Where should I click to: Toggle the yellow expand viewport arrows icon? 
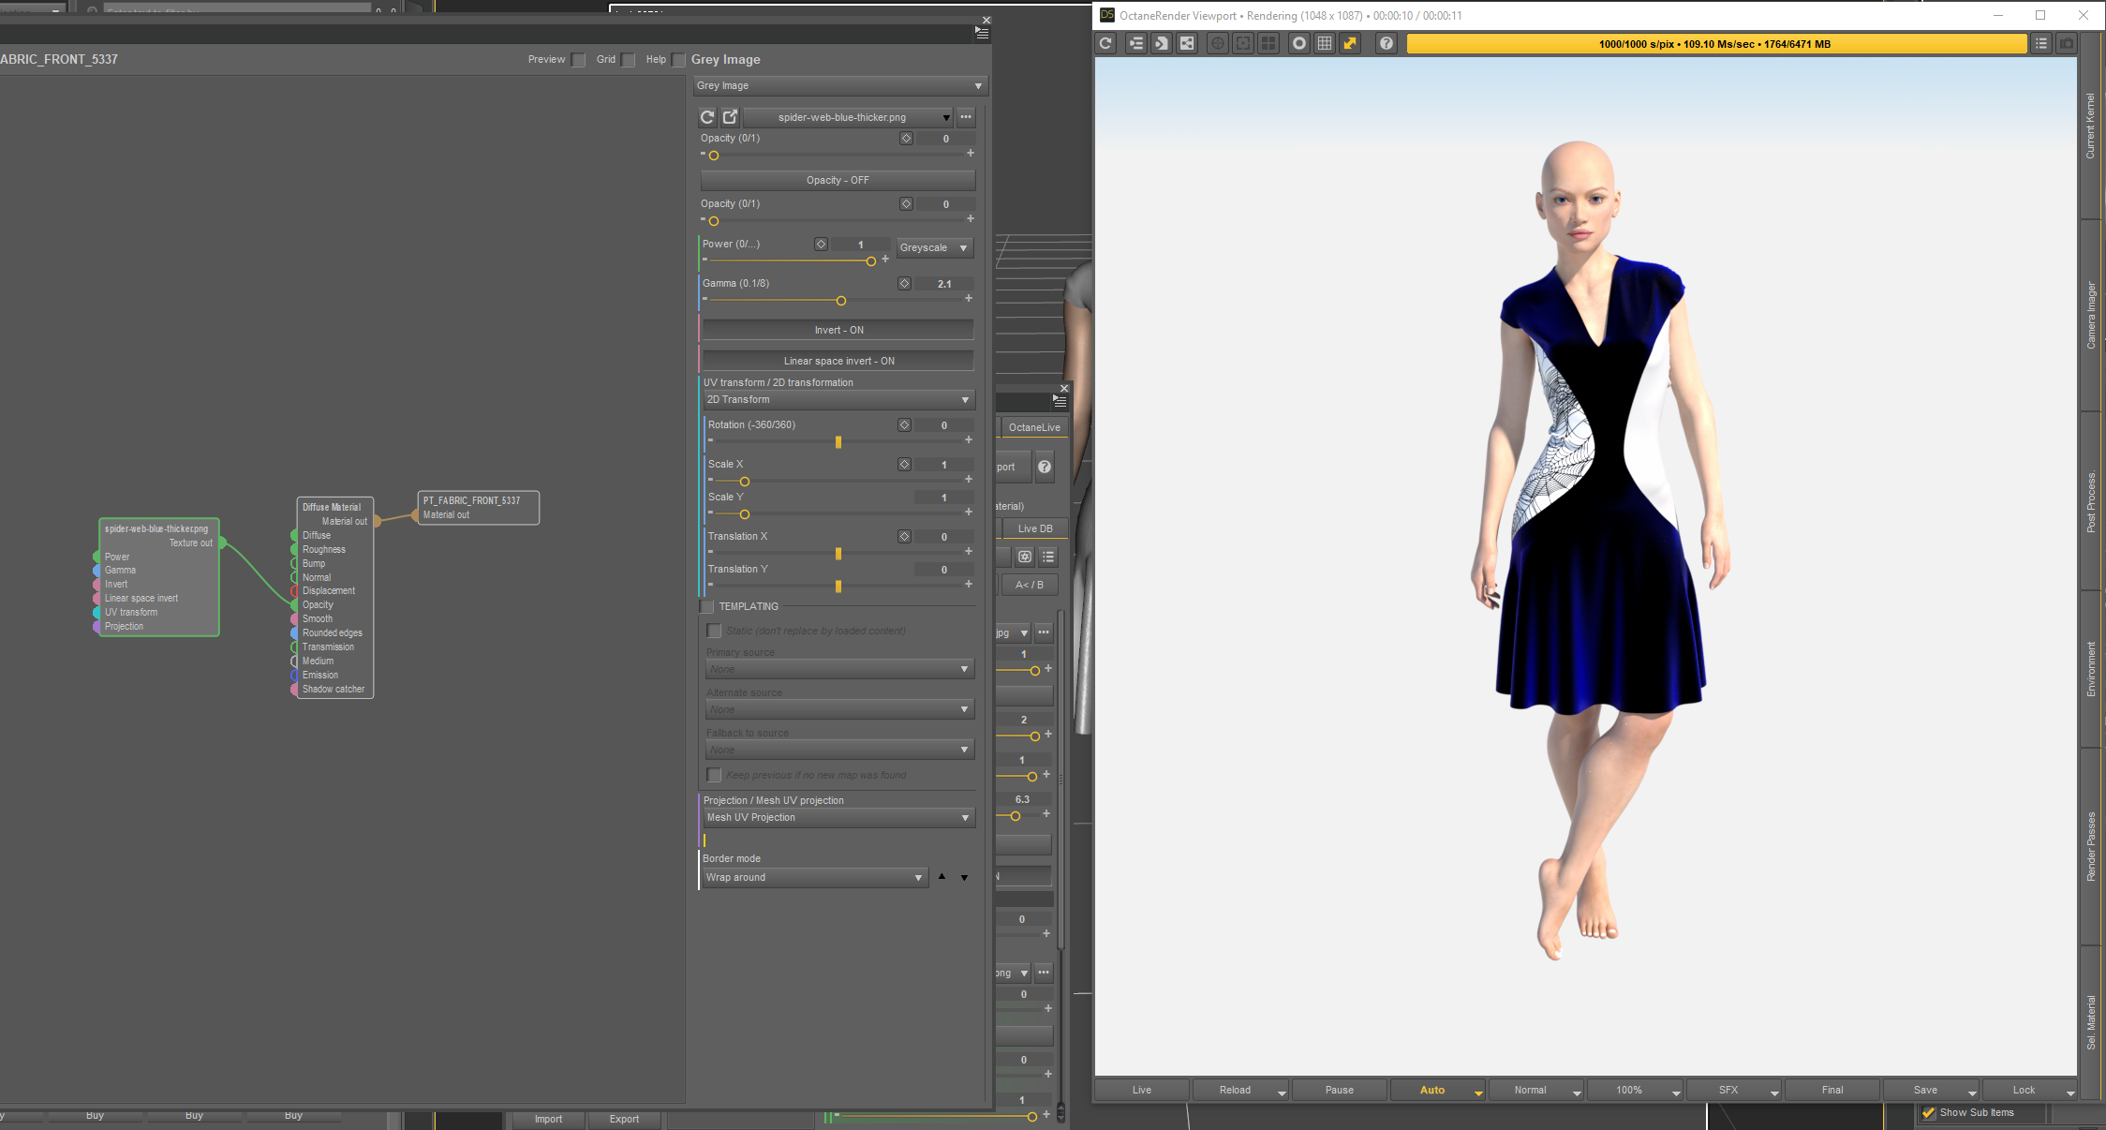[1350, 43]
